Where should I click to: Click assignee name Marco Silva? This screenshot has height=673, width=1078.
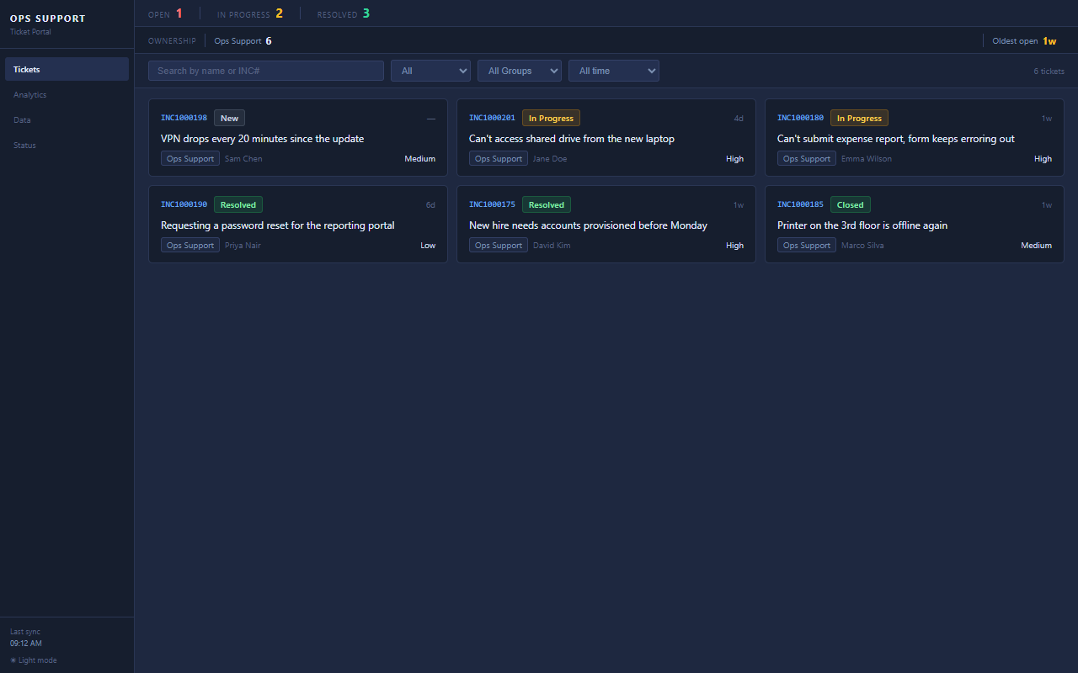click(x=862, y=246)
